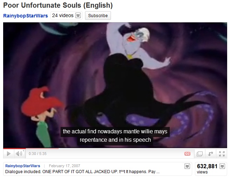Click the expand player size arrow icon
Image resolution: width=231 pixels, height=178 pixels.
pos(211,154)
